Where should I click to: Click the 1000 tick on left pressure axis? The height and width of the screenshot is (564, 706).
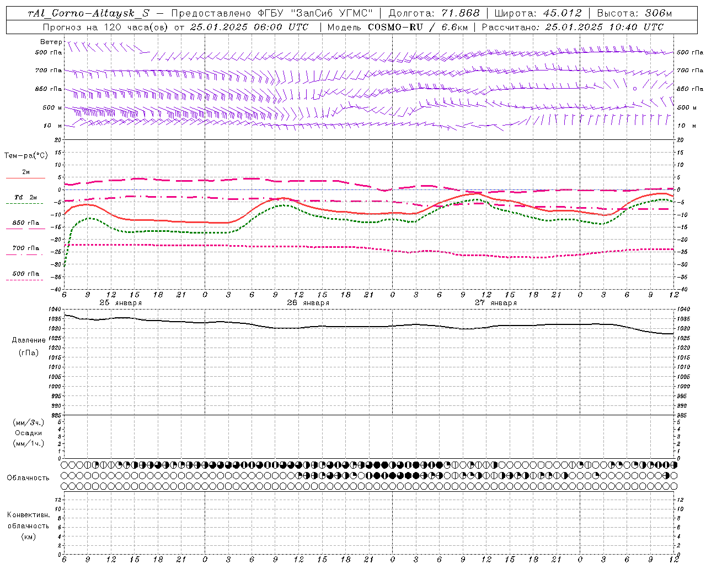56,386
